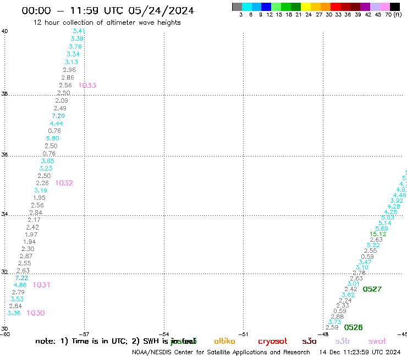Click the cyan value '3.73'
This screenshot has height=357, width=407.
click(x=334, y=322)
